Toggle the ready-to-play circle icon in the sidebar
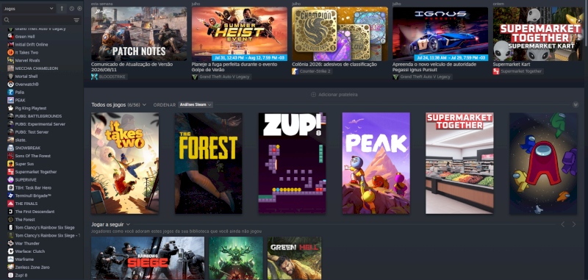This screenshot has height=280, width=588. point(79,8)
